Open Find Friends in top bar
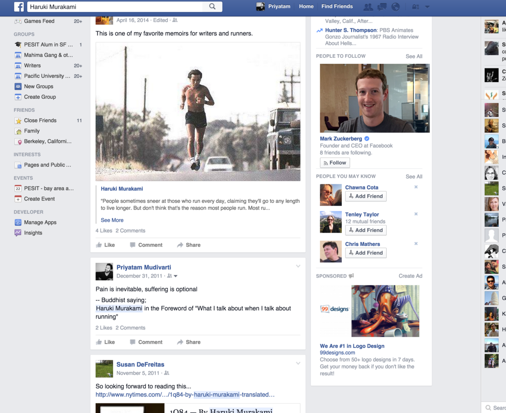The width and height of the screenshot is (506, 413). (x=337, y=6)
